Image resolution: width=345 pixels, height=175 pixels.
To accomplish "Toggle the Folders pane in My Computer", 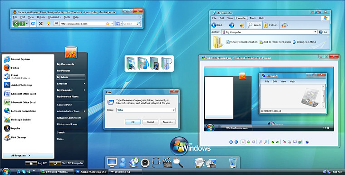I will point(271,25).
